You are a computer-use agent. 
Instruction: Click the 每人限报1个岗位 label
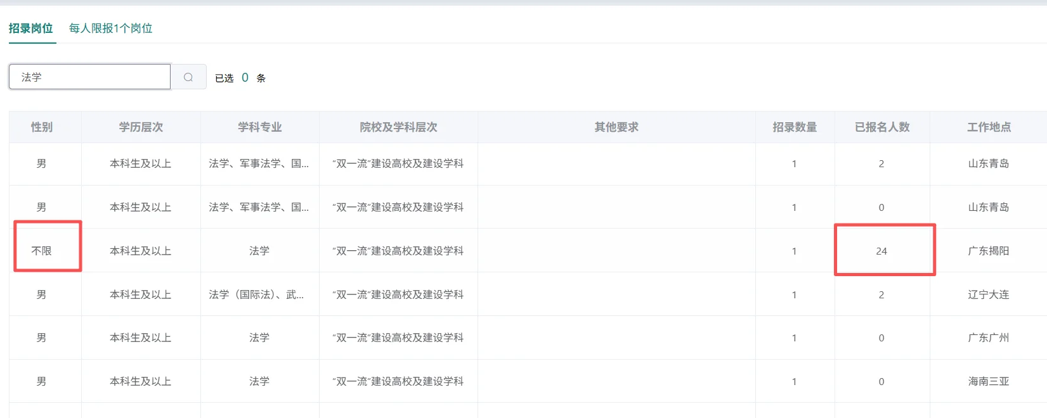click(x=111, y=28)
